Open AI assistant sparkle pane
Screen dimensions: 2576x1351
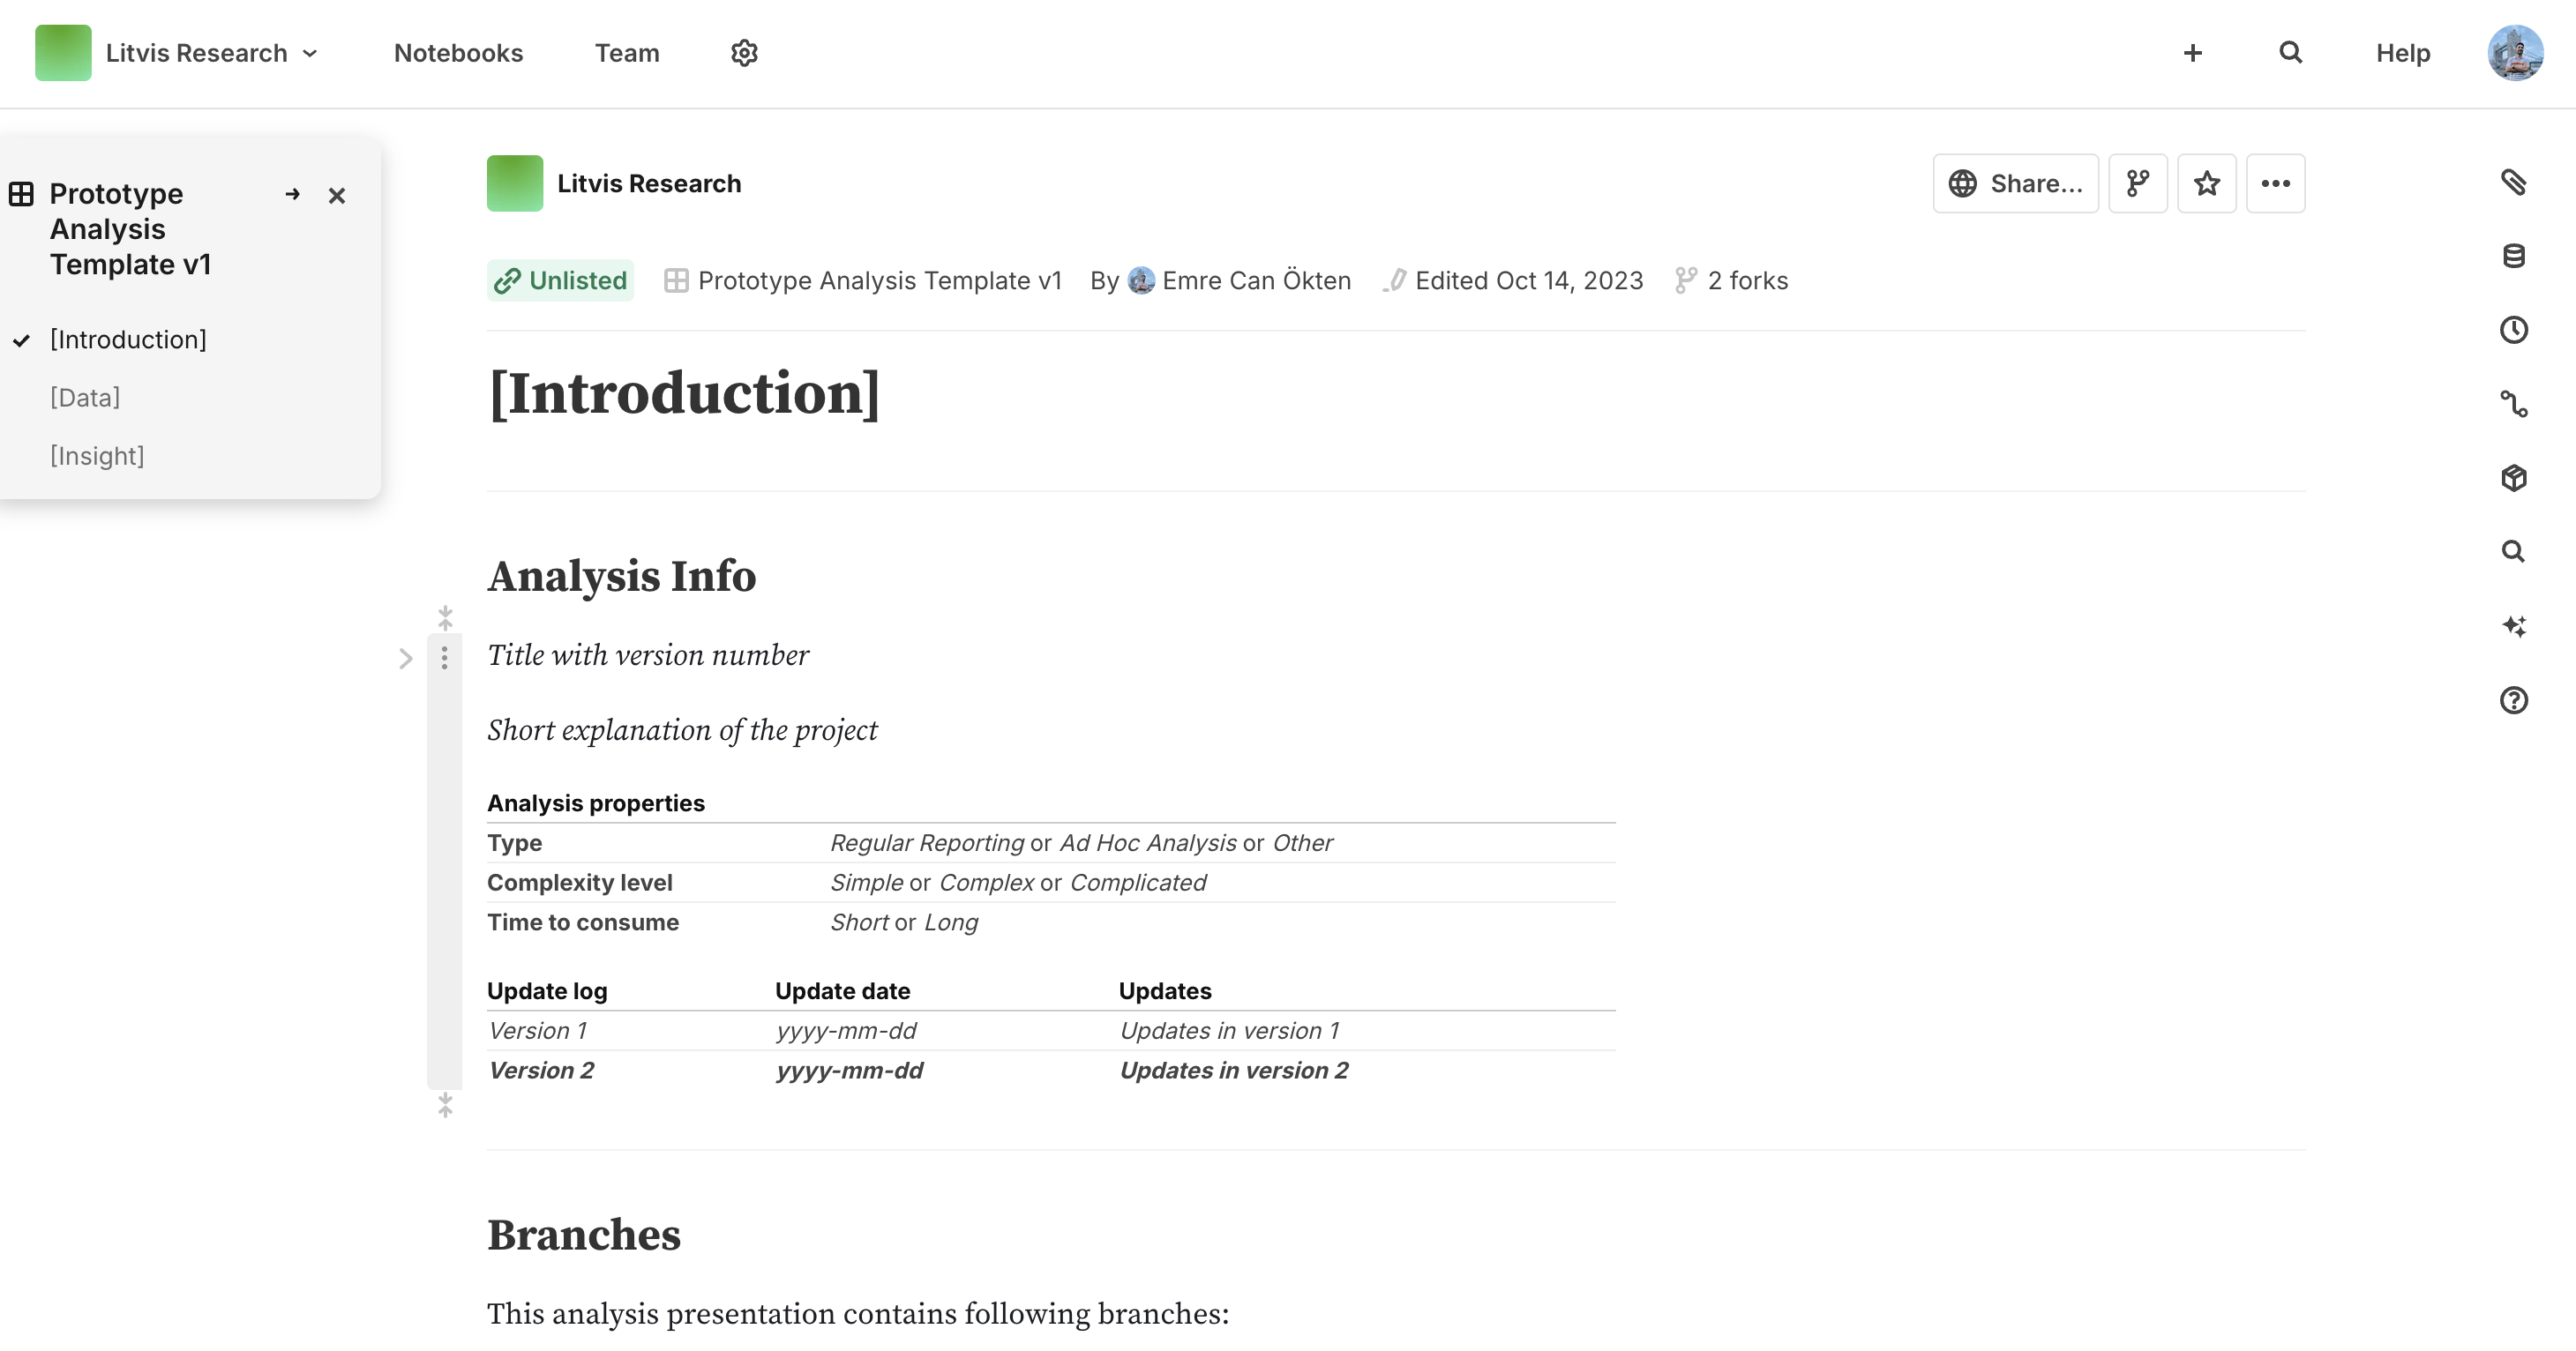point(2514,625)
